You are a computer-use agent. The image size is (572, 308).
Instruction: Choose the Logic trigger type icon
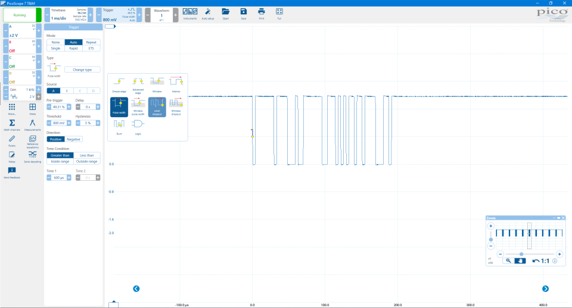click(138, 124)
